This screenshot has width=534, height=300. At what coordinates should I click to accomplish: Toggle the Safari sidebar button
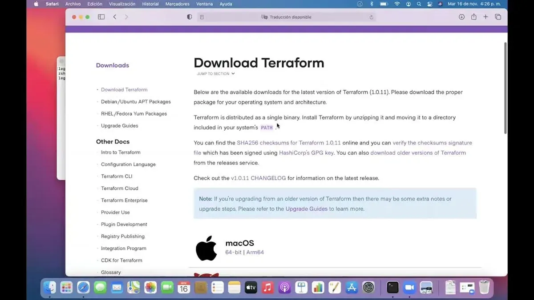pos(101,17)
